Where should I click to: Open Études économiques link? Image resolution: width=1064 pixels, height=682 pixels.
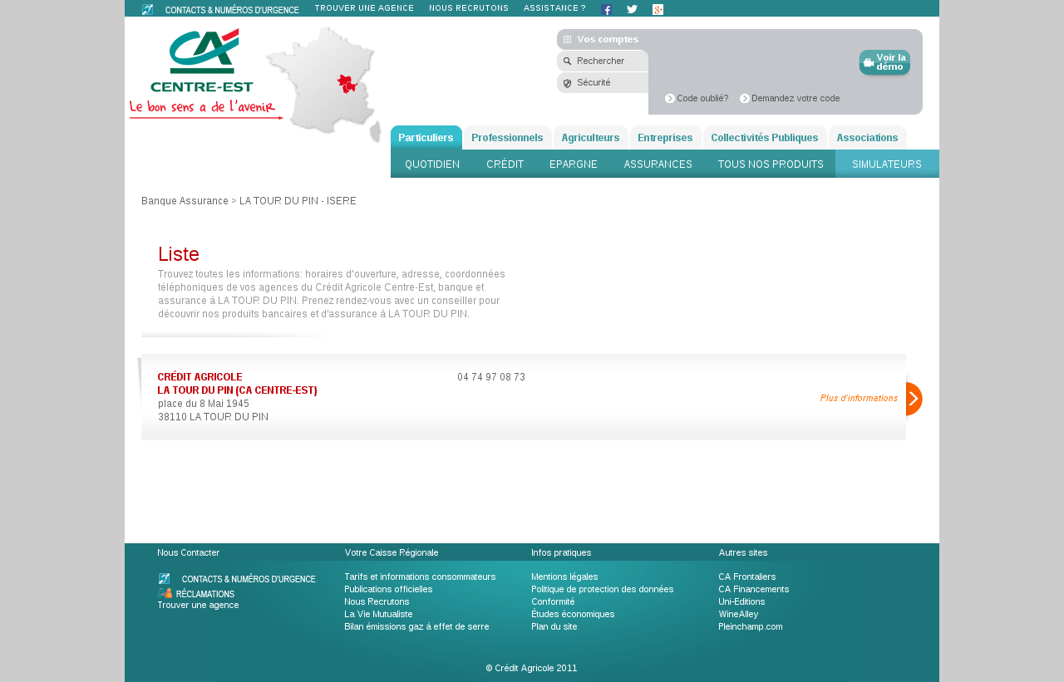(x=573, y=614)
